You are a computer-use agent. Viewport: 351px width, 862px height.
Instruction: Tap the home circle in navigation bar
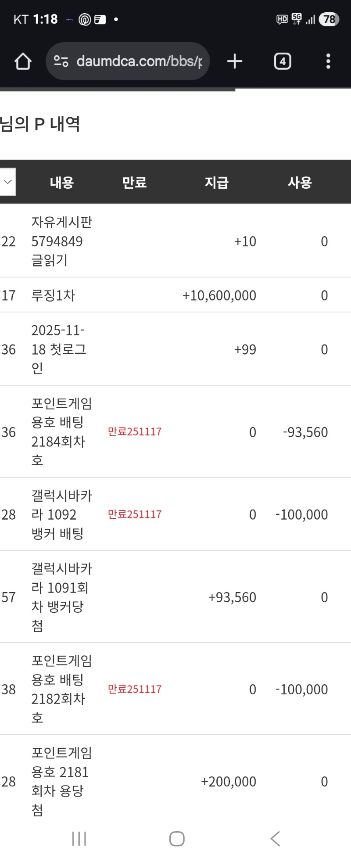tap(176, 839)
